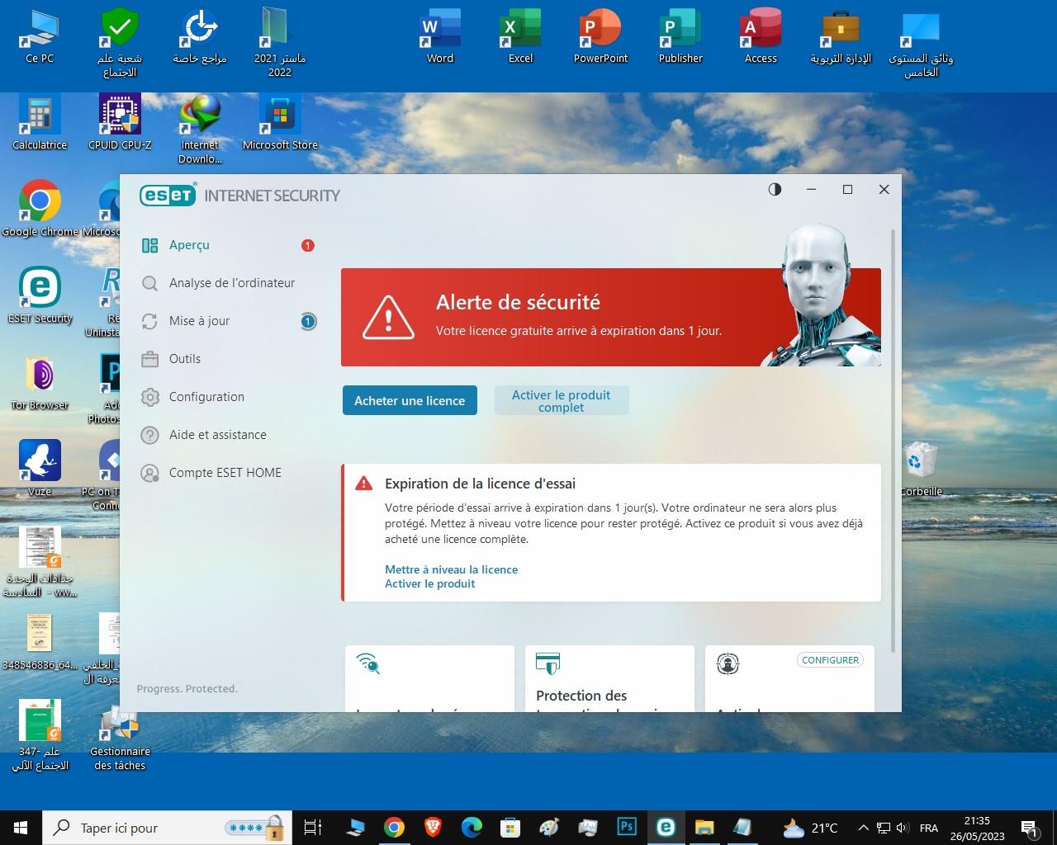Open File Explorer from the taskbar
The image size is (1057, 845).
(704, 827)
